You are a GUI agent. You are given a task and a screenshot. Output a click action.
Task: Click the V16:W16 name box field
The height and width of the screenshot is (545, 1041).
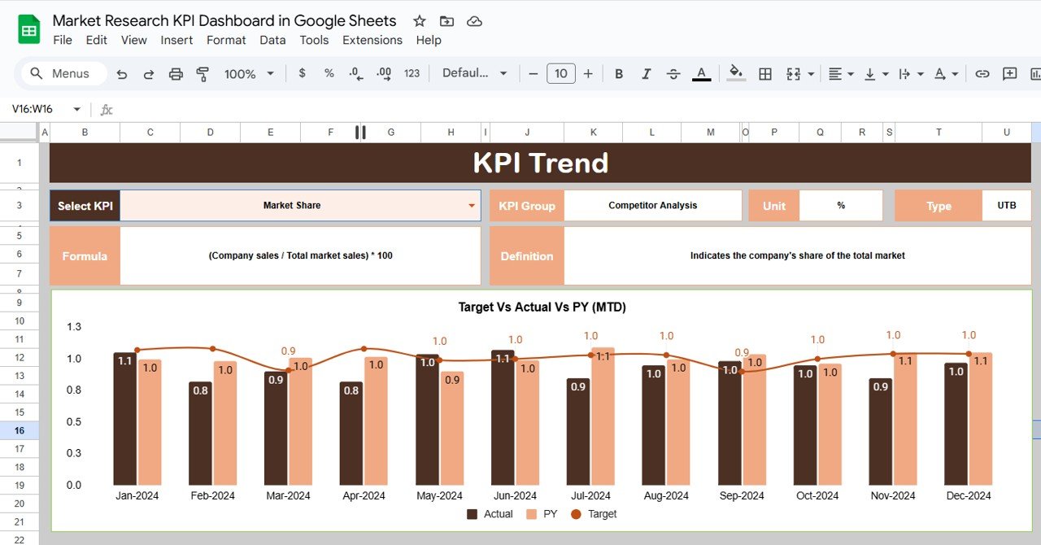click(x=37, y=109)
